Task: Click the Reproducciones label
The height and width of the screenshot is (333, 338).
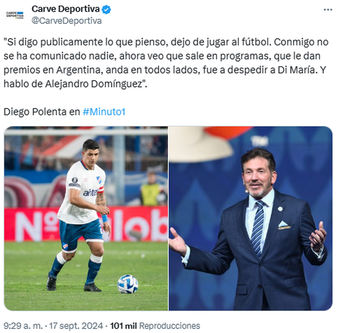Action: (x=170, y=326)
